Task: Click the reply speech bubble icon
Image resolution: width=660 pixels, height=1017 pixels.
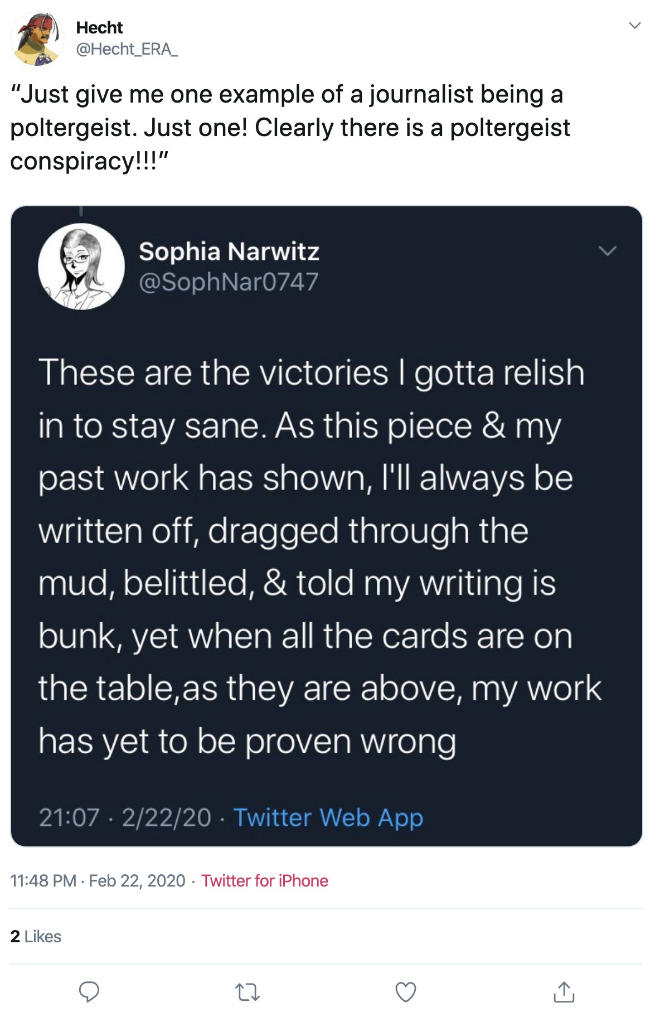Action: tap(89, 992)
